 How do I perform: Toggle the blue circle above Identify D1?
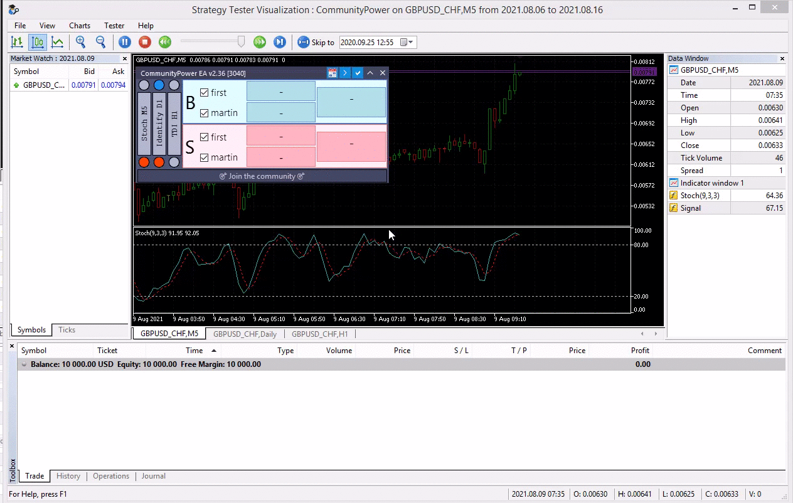click(159, 85)
